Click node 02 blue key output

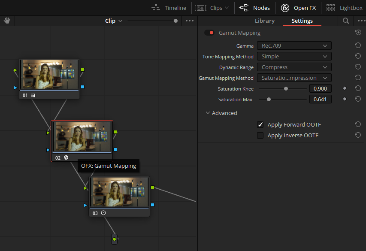coord(115,149)
